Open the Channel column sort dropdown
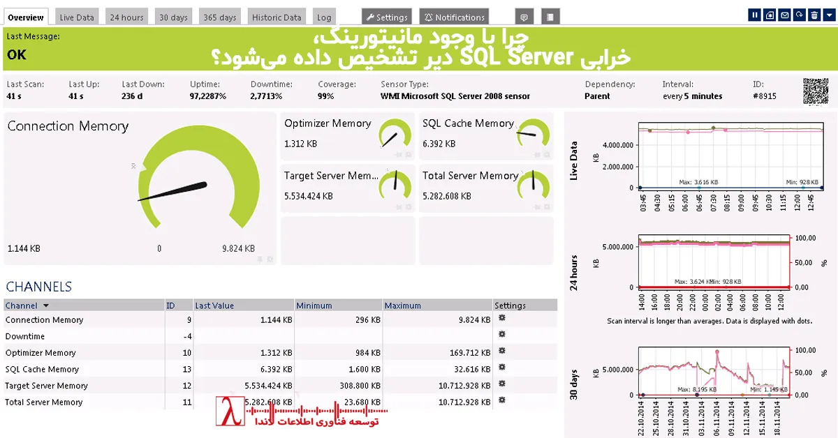Image resolution: width=838 pixels, height=438 pixels. (x=46, y=305)
